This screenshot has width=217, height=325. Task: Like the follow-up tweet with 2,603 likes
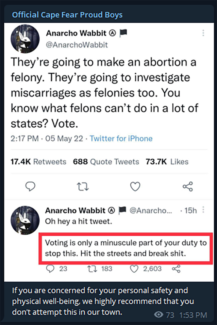(x=134, y=269)
